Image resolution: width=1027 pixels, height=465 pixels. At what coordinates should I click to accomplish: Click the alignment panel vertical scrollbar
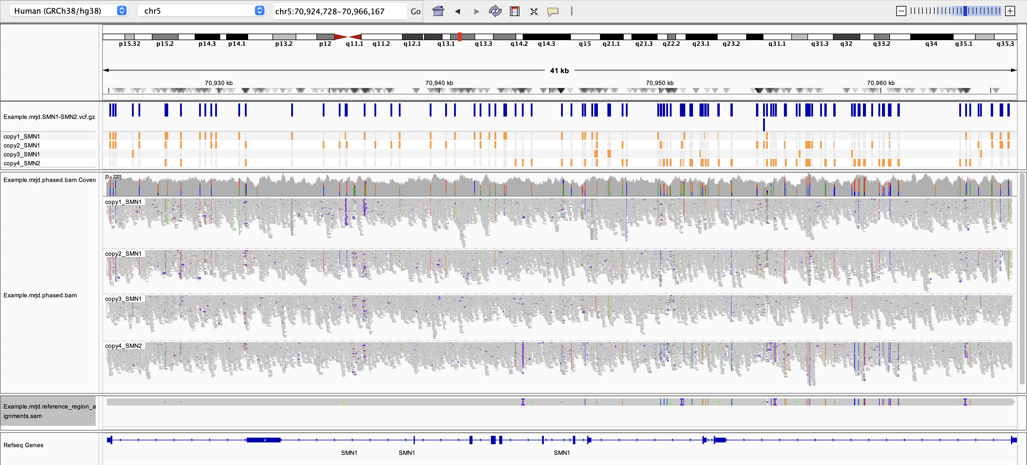coord(1022,279)
